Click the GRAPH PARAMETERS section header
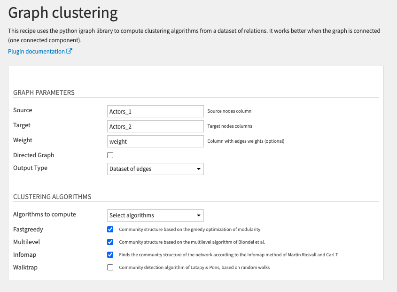Image resolution: width=397 pixels, height=292 pixels. coord(44,92)
